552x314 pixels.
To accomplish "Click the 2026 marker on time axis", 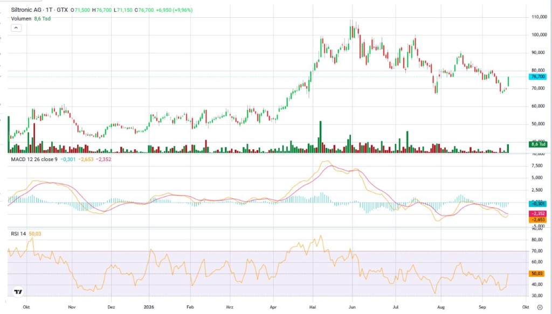I will coord(149,307).
